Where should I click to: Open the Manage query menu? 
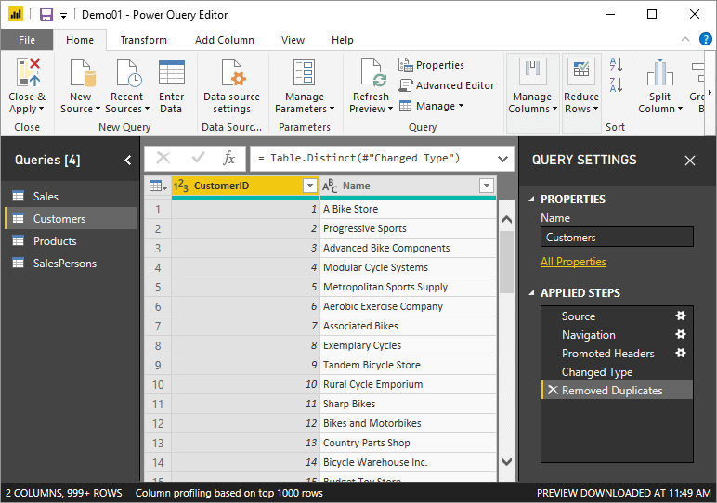click(x=432, y=106)
